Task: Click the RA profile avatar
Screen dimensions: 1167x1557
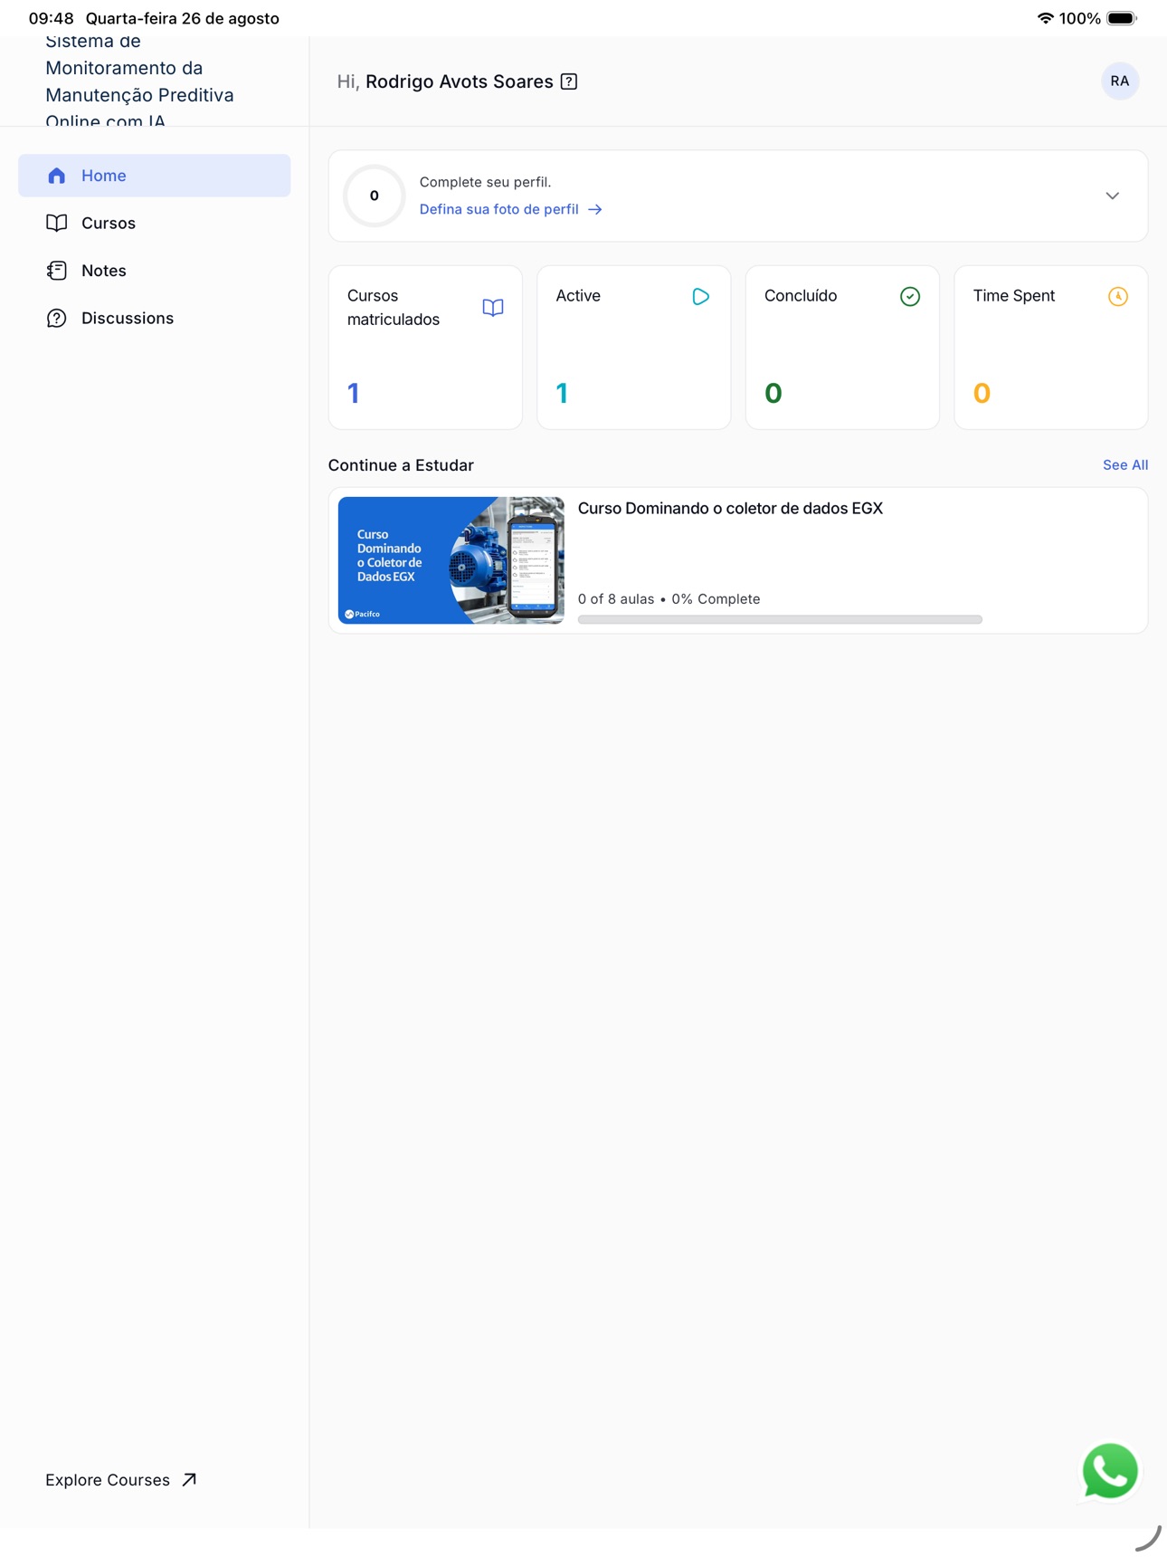Action: 1119,81
